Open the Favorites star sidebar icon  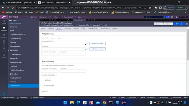[x=4, y=56]
